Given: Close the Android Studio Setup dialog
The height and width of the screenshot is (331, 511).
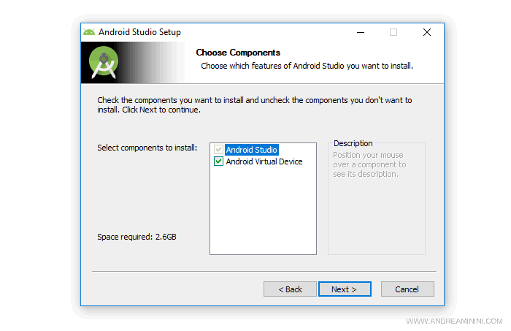Looking at the screenshot, I should pos(427,32).
